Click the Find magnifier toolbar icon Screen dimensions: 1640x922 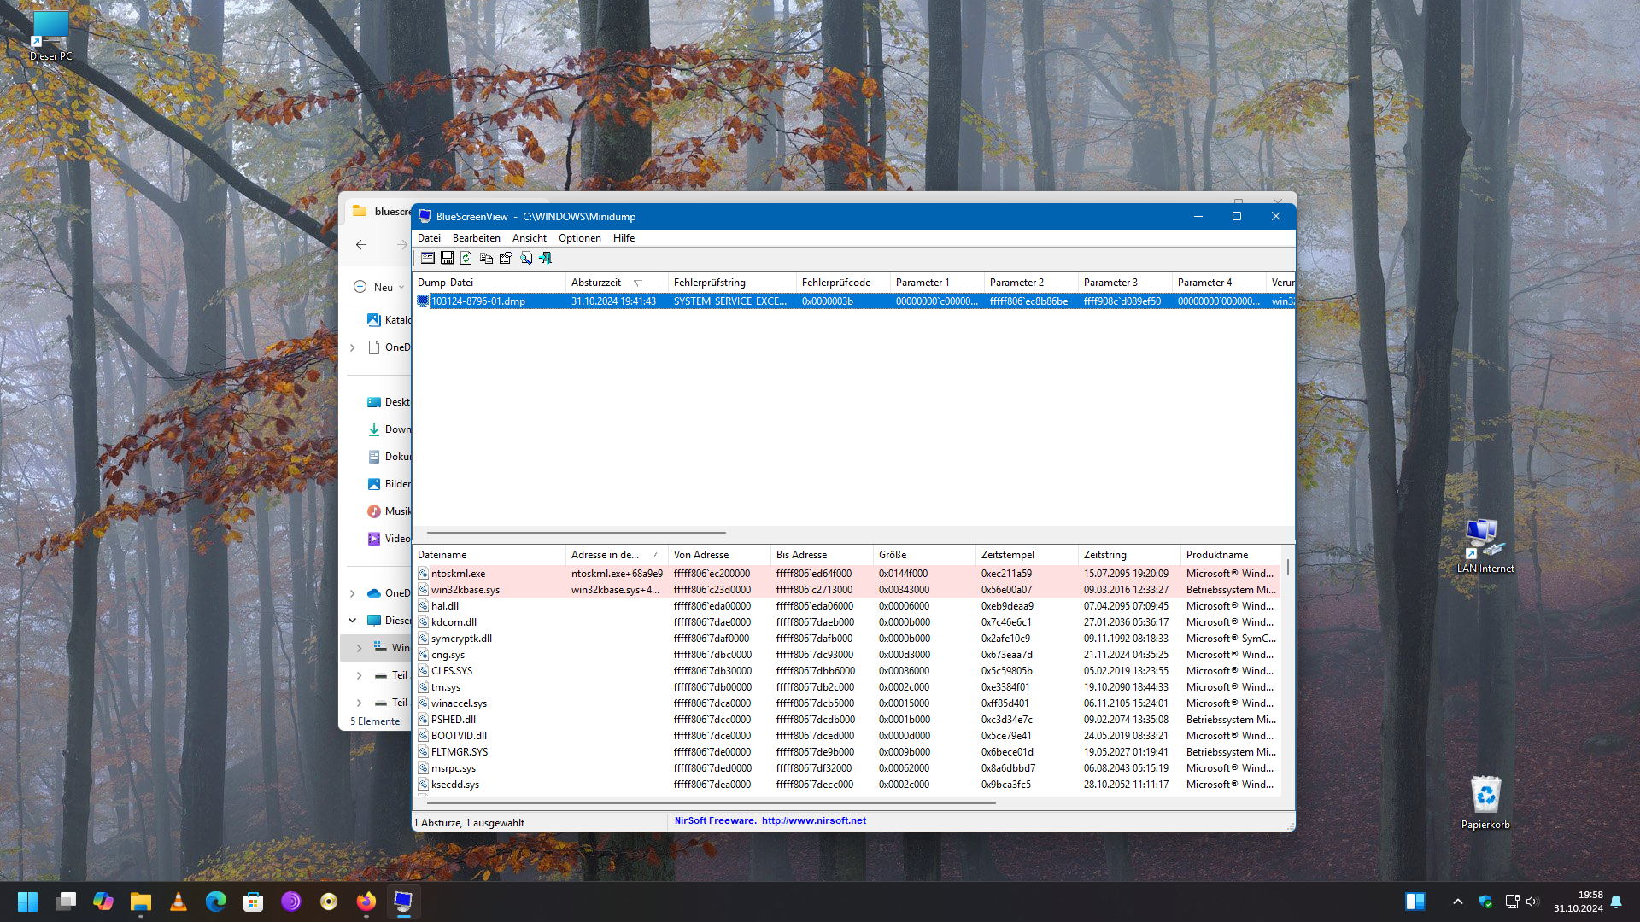point(526,258)
